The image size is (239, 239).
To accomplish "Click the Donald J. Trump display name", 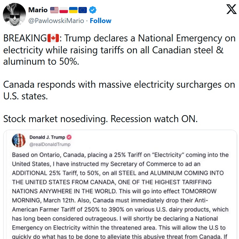I will click(x=48, y=137).
